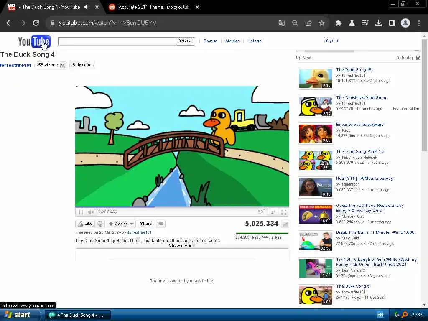The width and height of the screenshot is (428, 321).
Task: Open the media control playlist icon
Action: pos(365,23)
